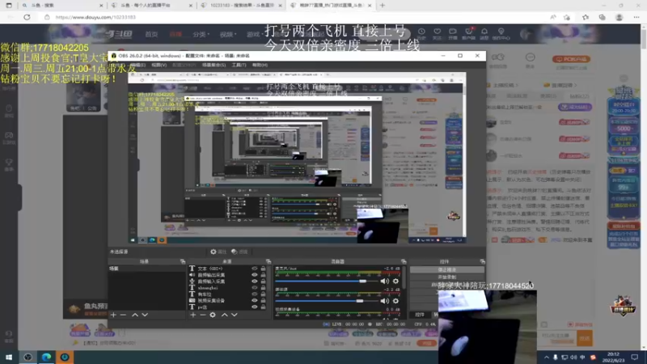Mute the first mixer channel speaker icon
The width and height of the screenshot is (647, 364).
[384, 281]
